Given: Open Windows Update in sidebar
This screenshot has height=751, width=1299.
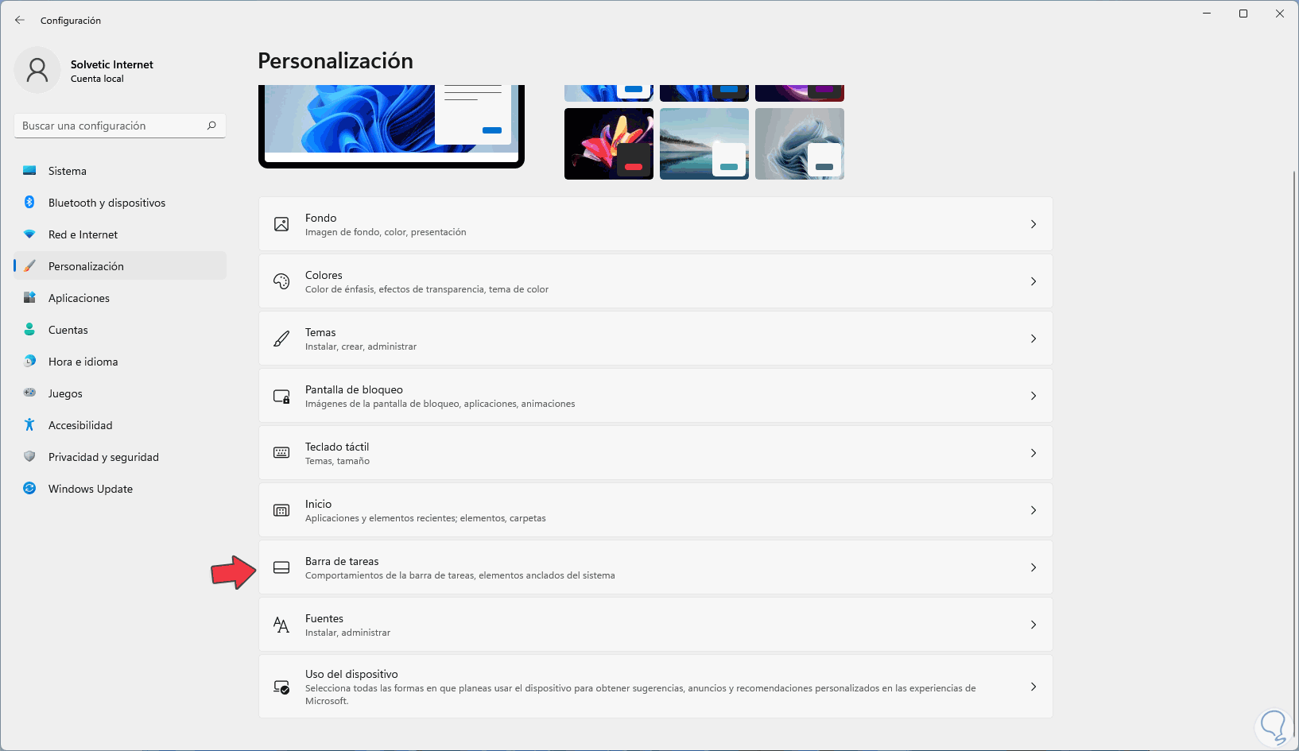Looking at the screenshot, I should pos(120,489).
